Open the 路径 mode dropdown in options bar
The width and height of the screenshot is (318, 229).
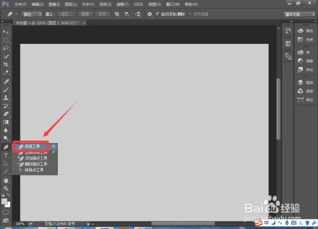click(x=32, y=14)
